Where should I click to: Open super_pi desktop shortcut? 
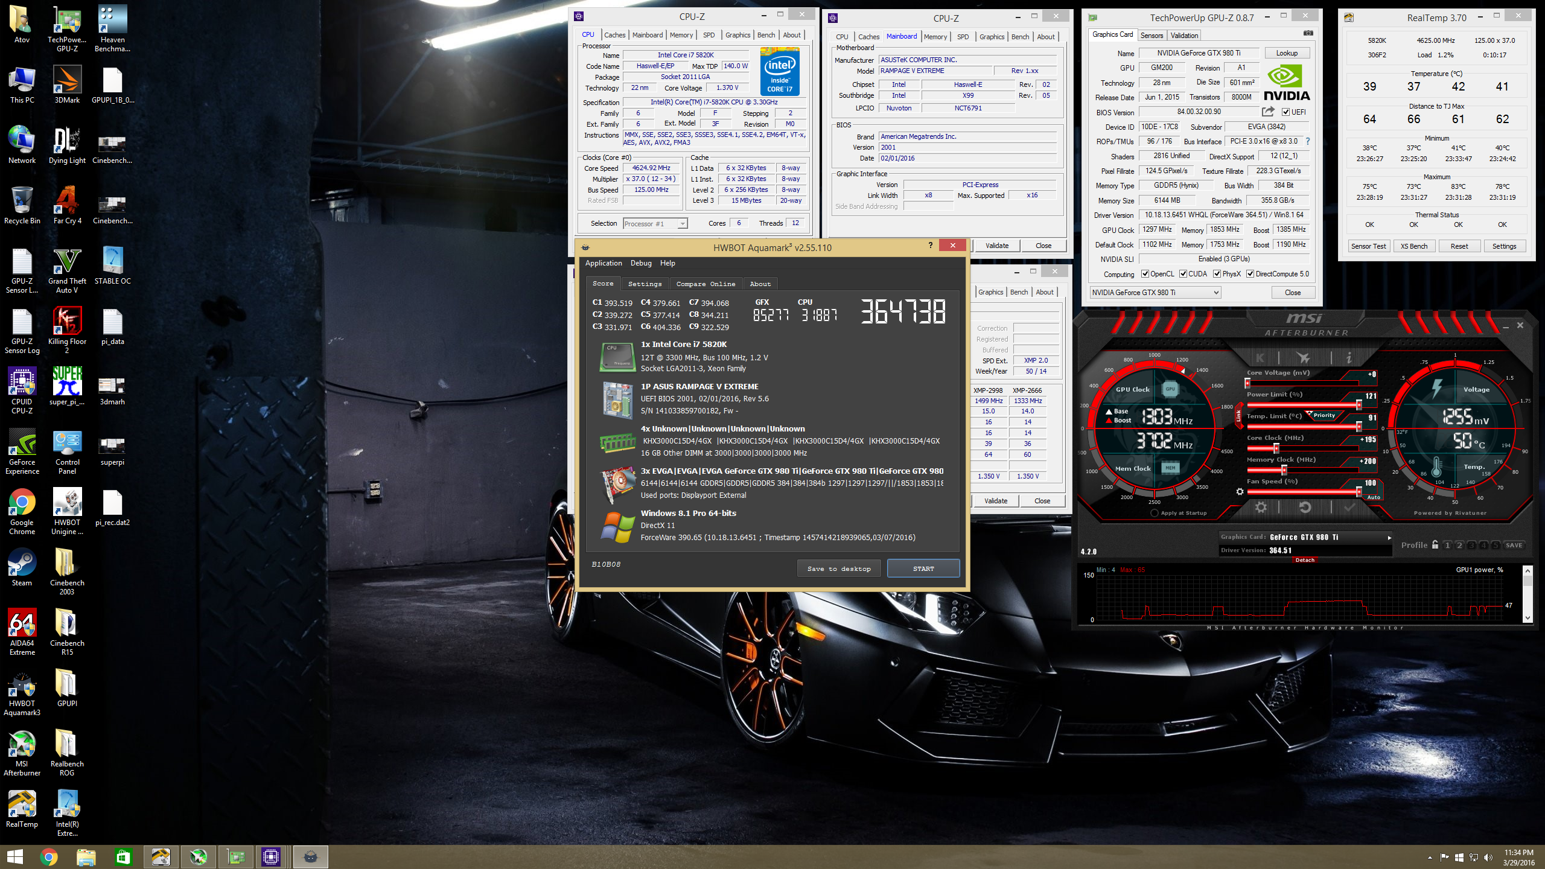(67, 387)
